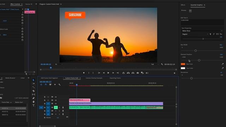Open program monitor wrench settings
226x127 pixels.
pos(162,64)
